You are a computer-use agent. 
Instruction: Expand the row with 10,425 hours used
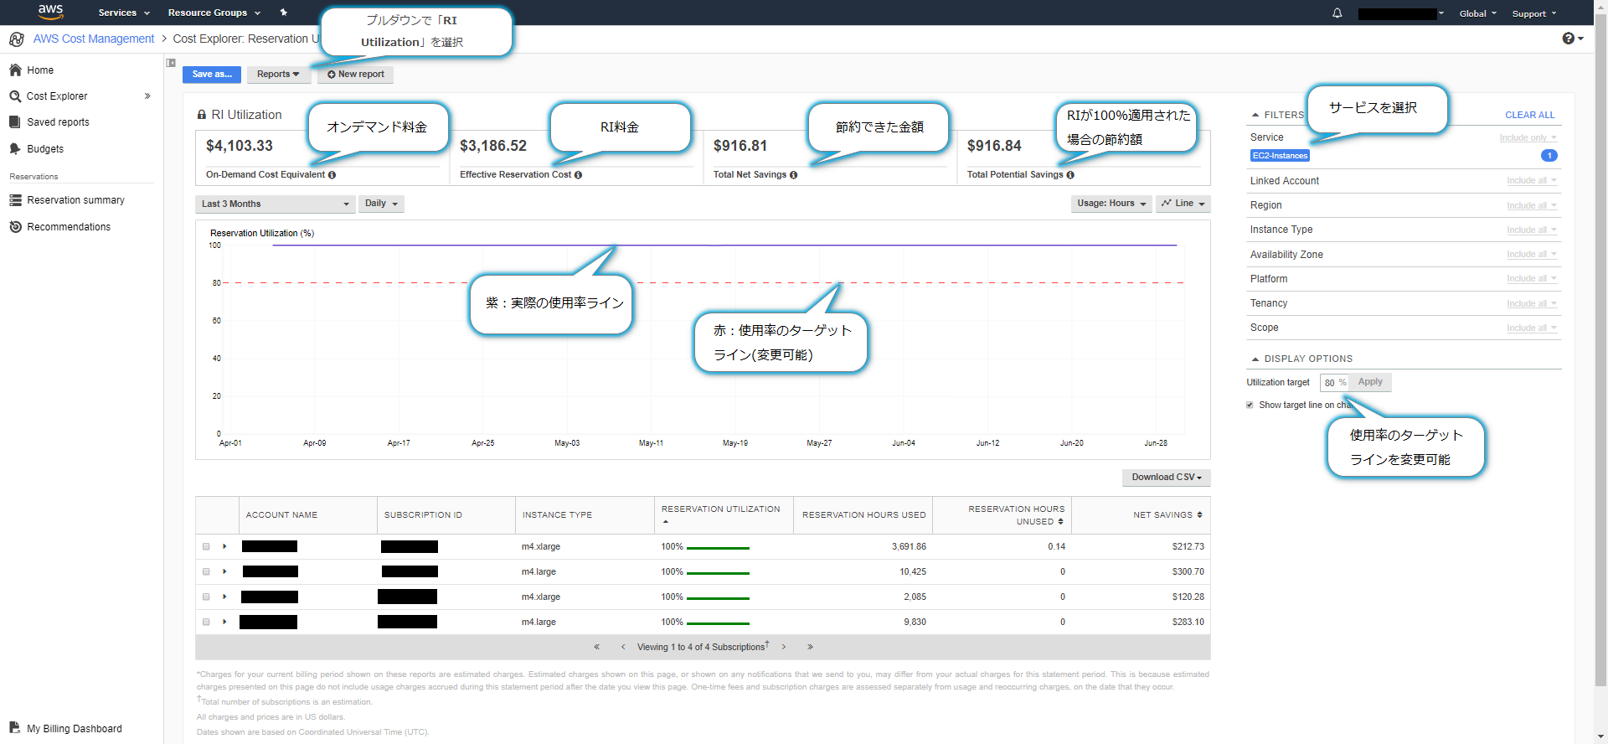pos(224,572)
